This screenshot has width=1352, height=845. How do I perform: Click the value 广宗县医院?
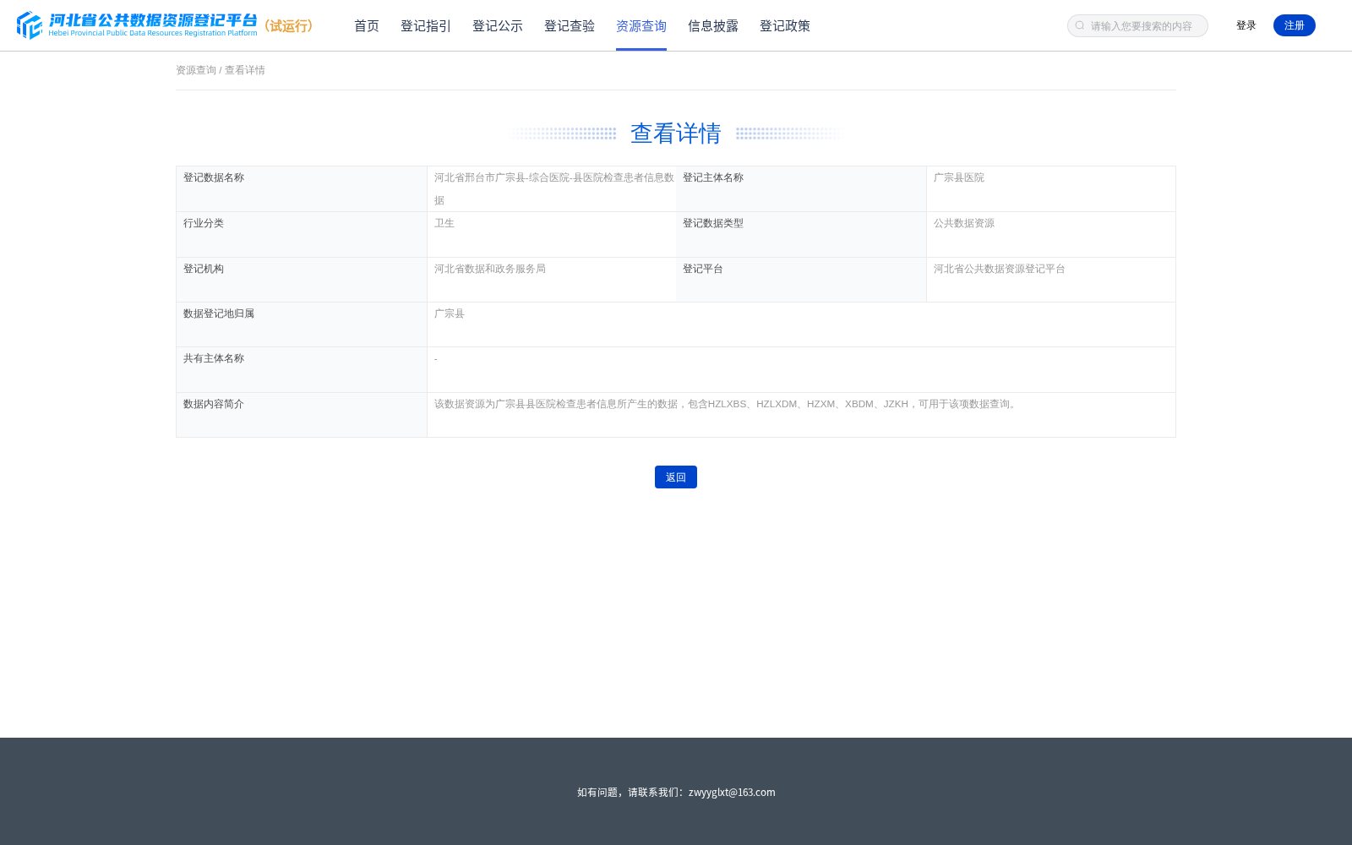point(959,177)
